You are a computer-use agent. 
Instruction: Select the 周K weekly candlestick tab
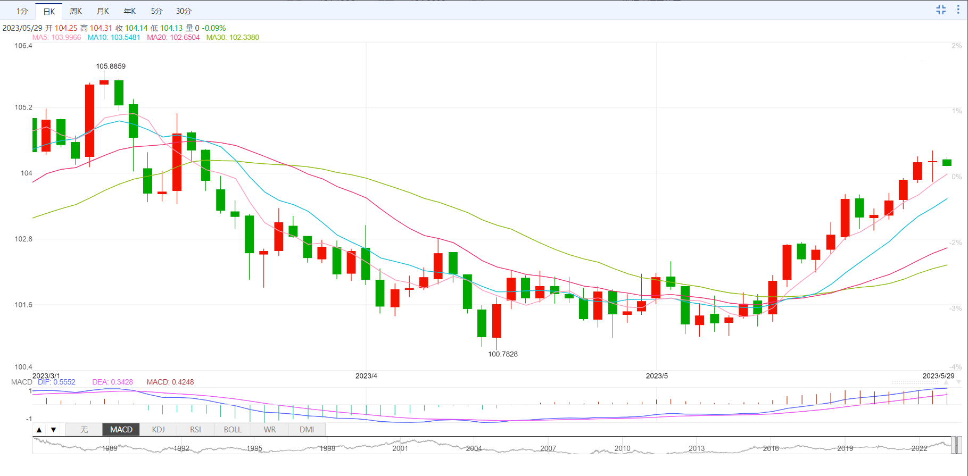[76, 11]
